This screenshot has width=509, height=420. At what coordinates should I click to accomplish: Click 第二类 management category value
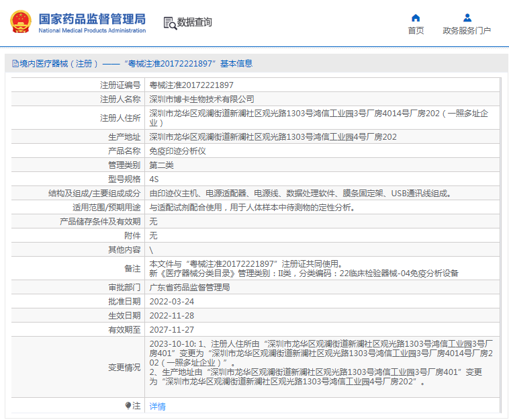tap(161, 165)
